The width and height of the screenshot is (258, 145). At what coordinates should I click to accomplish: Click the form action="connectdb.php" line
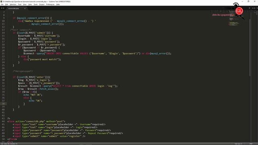coord(36,122)
